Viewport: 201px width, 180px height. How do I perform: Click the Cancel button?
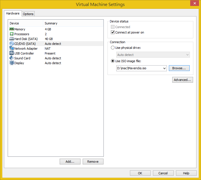[163, 173]
